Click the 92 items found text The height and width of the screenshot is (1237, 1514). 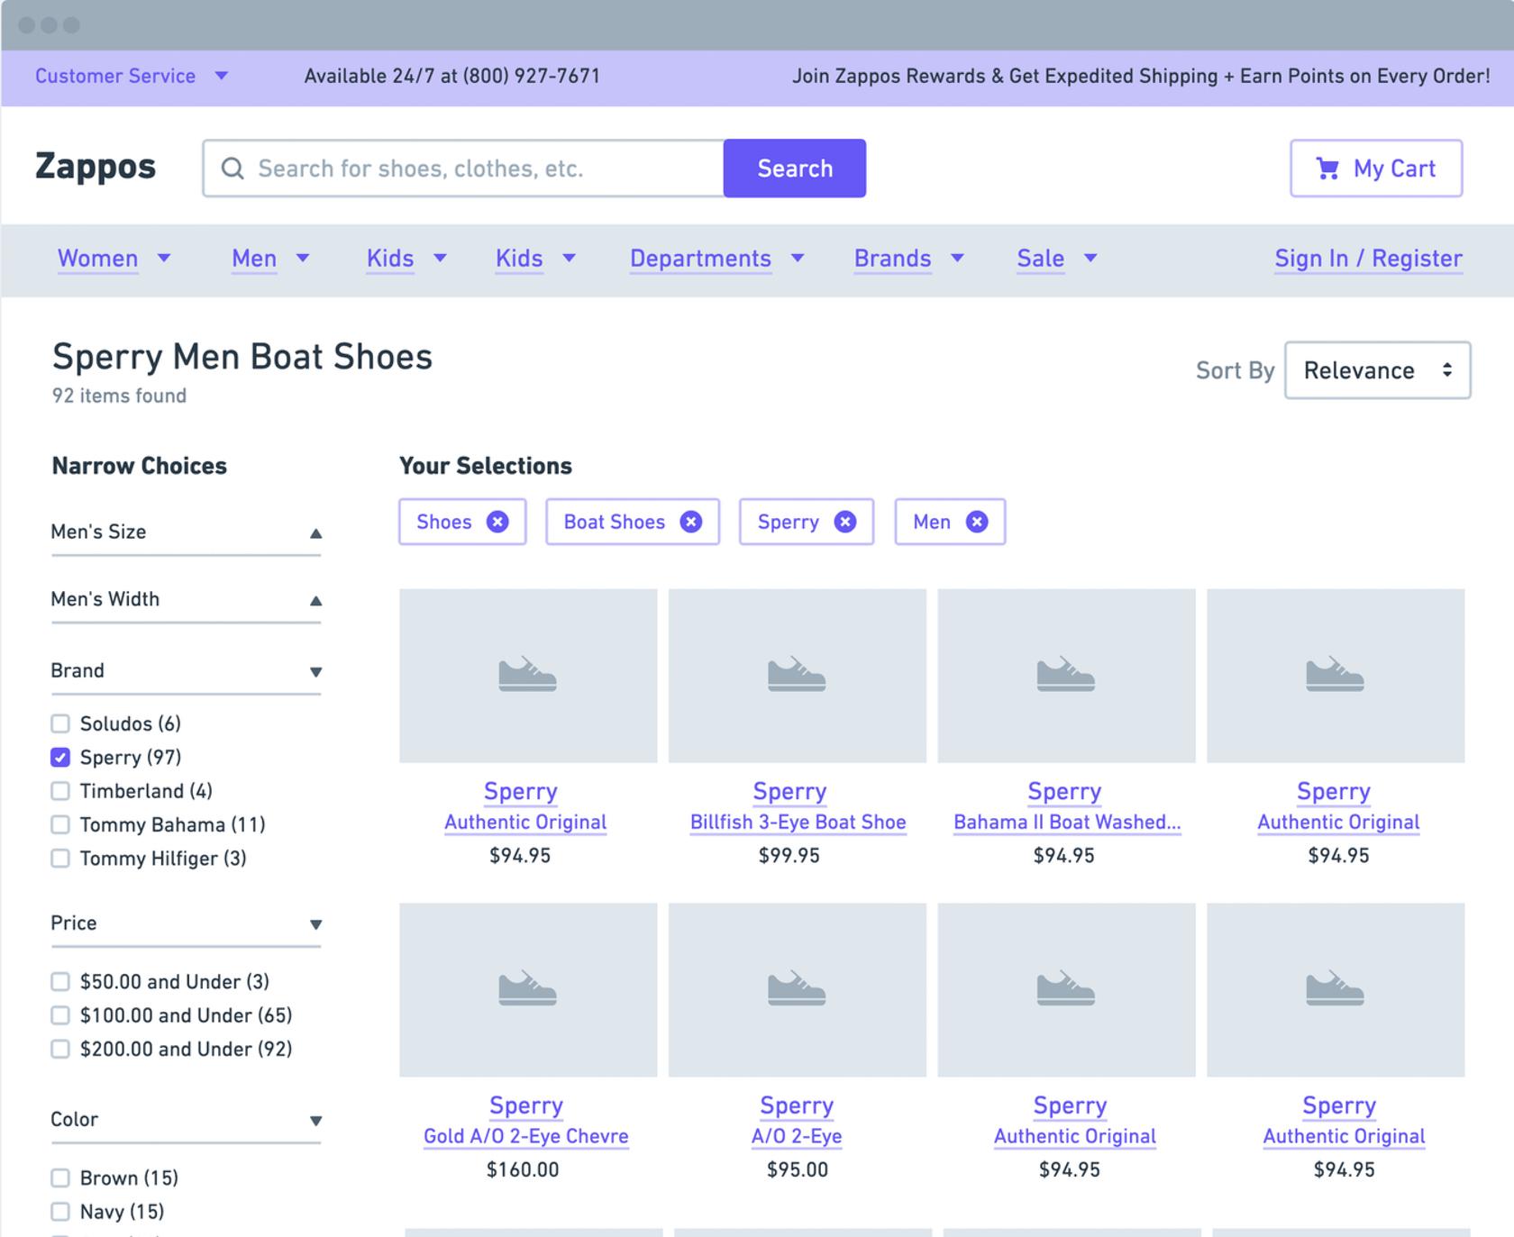119,396
